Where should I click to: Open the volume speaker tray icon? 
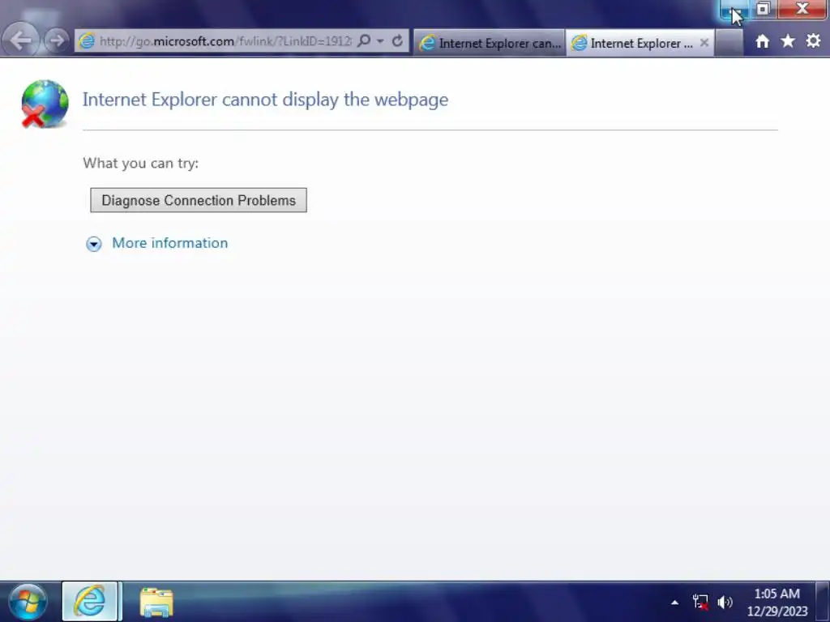point(725,602)
